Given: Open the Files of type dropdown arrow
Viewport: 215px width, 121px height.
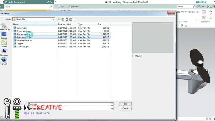Looking at the screenshot, I should pyautogui.click(x=112, y=109).
